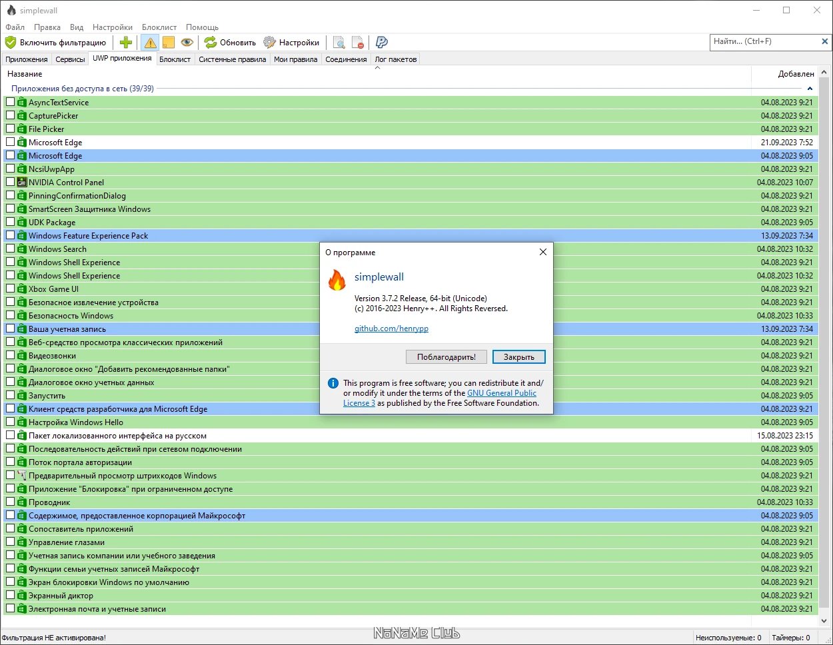833x645 pixels.
Task: Click the document with magnifier log viewer icon
Action: pyautogui.click(x=339, y=43)
